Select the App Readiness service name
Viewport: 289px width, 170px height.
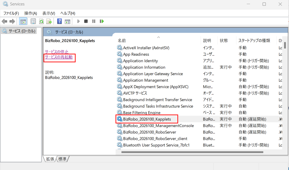point(136,54)
